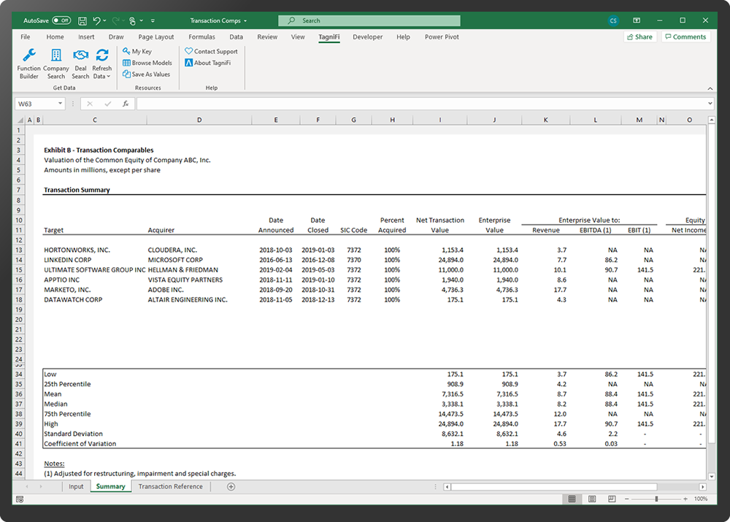
Task: Open the Comments pane
Action: tap(685, 37)
